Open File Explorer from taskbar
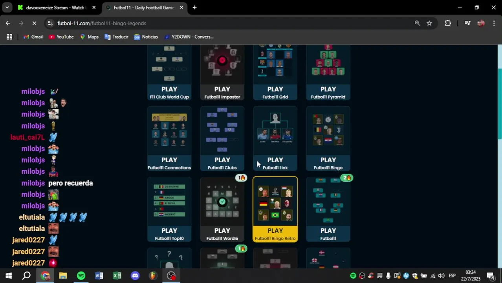This screenshot has height=283, width=502. pos(63,276)
